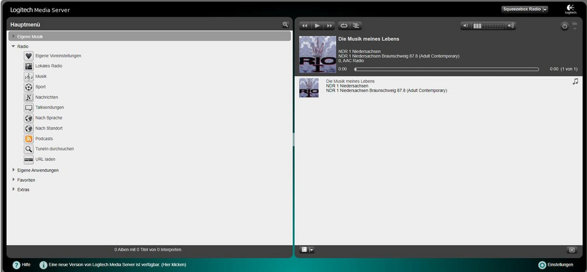This screenshot has height=272, width=587.
Task: Expand the Eigene Anwendungen section
Action: point(13,170)
